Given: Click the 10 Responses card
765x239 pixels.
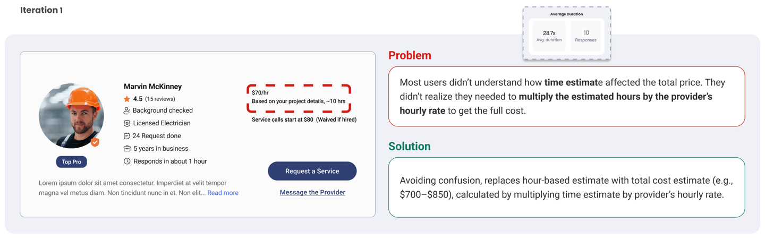Looking at the screenshot, I should click(585, 36).
